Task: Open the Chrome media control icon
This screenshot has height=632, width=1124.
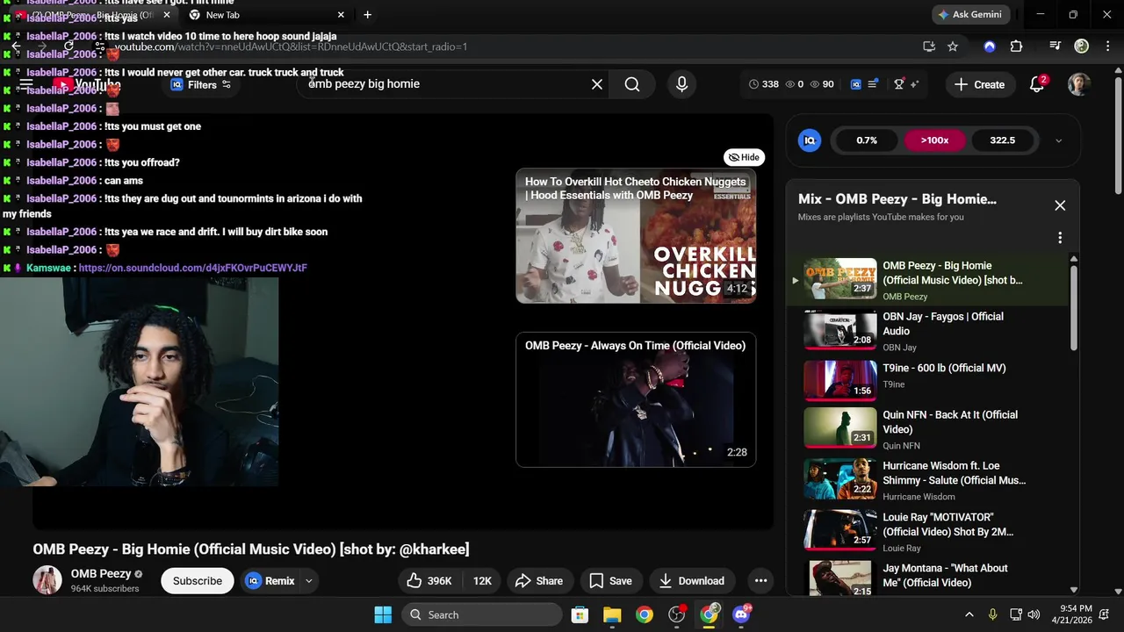Action: pyautogui.click(x=1056, y=47)
